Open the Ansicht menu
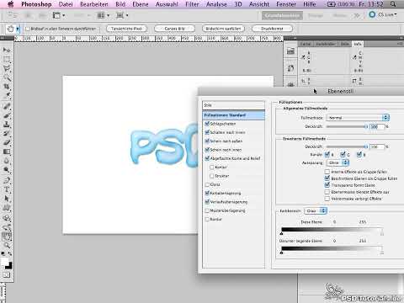This screenshot has height=303, width=404. (259, 4)
